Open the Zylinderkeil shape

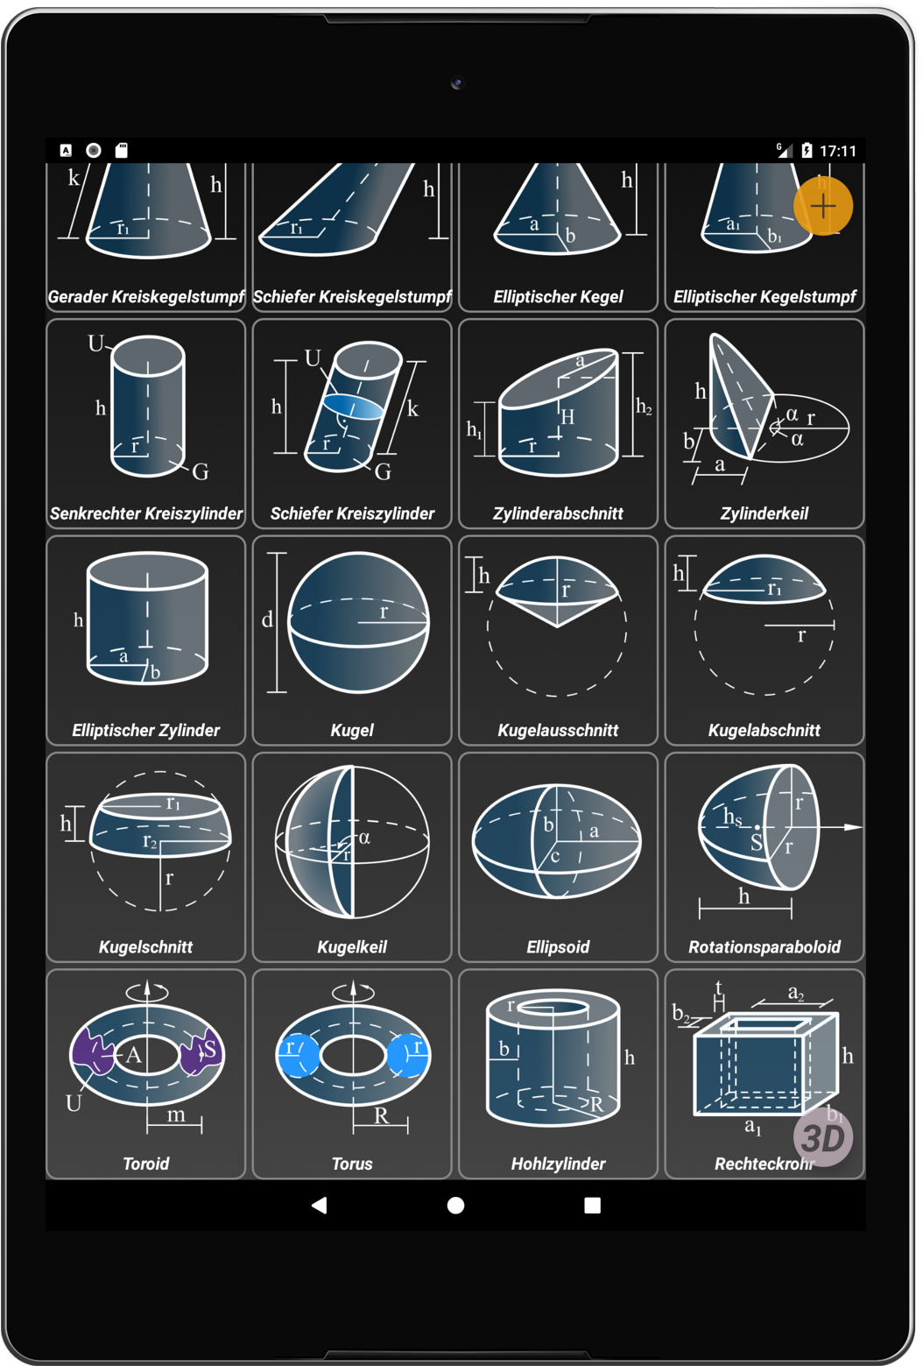click(x=764, y=424)
